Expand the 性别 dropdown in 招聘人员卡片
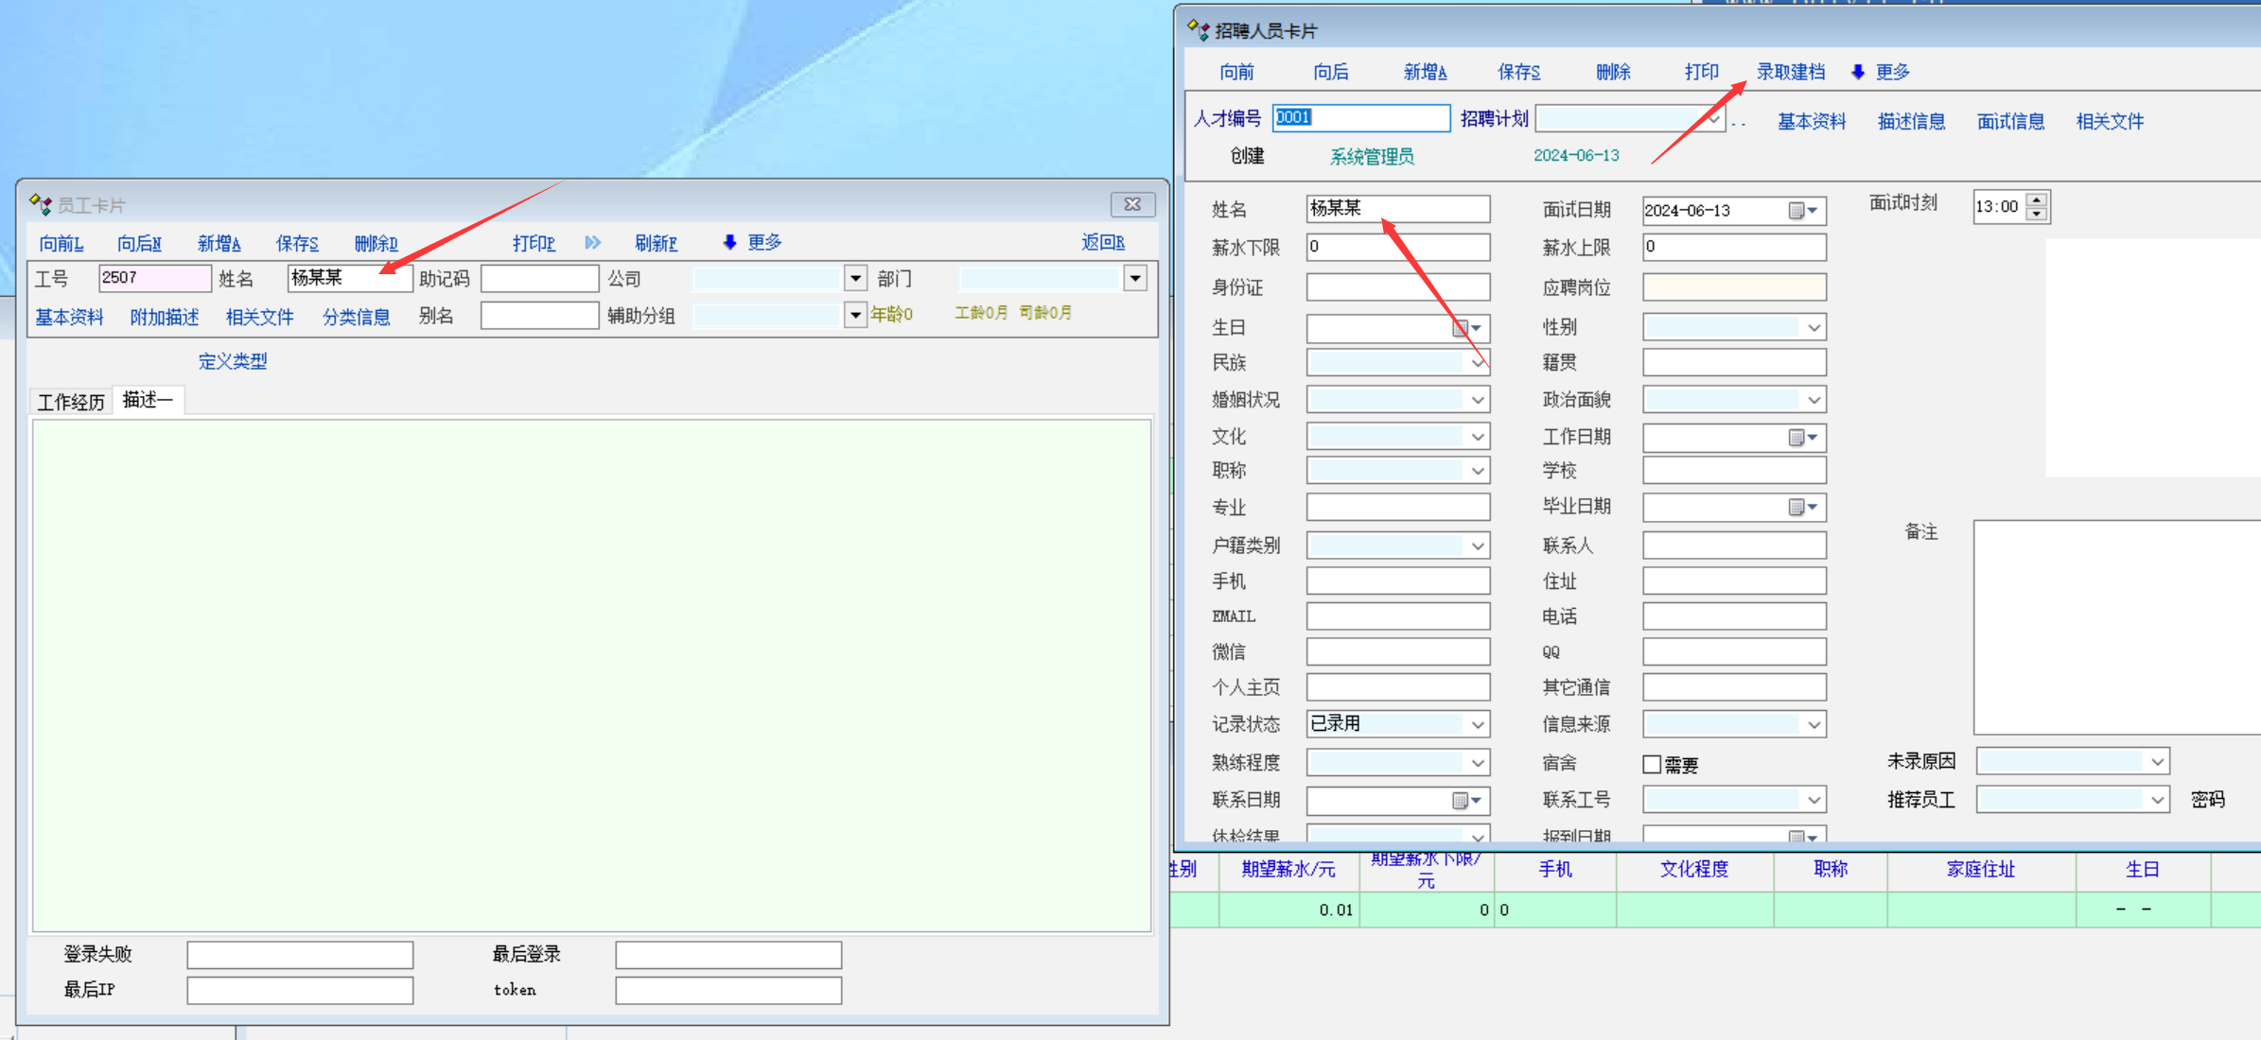Screen dimensions: 2261x1040 tap(1813, 328)
